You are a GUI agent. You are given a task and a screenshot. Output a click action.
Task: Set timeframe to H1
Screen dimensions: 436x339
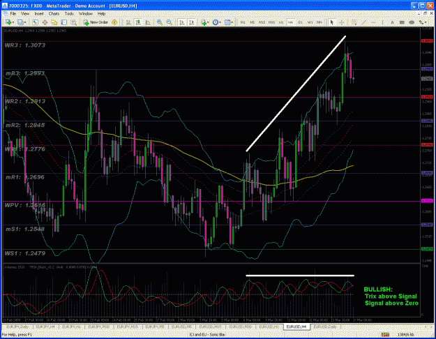point(281,22)
